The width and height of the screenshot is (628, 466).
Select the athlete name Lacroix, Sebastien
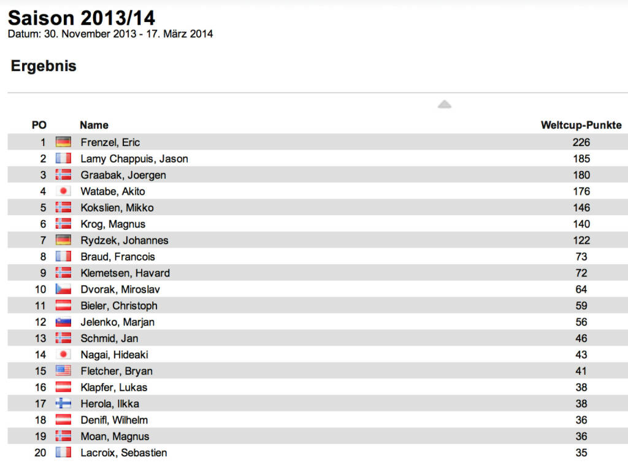[124, 453]
